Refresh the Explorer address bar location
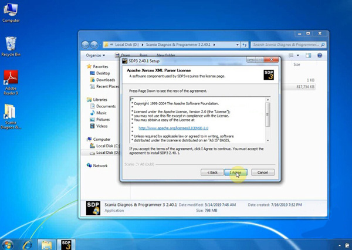This screenshot has width=352, height=250. tap(245, 45)
